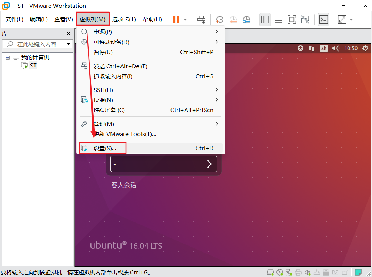Screen dimensions: 372x277
Task: Click the 10:50 clock in Ubuntu panel
Action: (351, 49)
